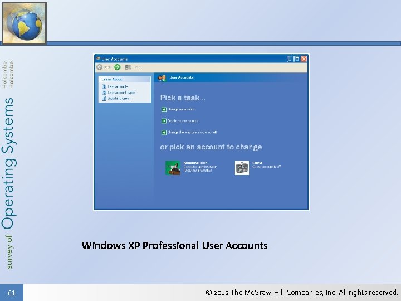
Task: Click the globe logo on the slide
Action: [x=24, y=23]
